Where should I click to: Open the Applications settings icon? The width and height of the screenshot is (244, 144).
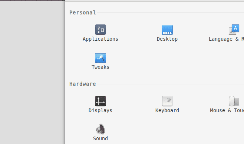tap(100, 30)
